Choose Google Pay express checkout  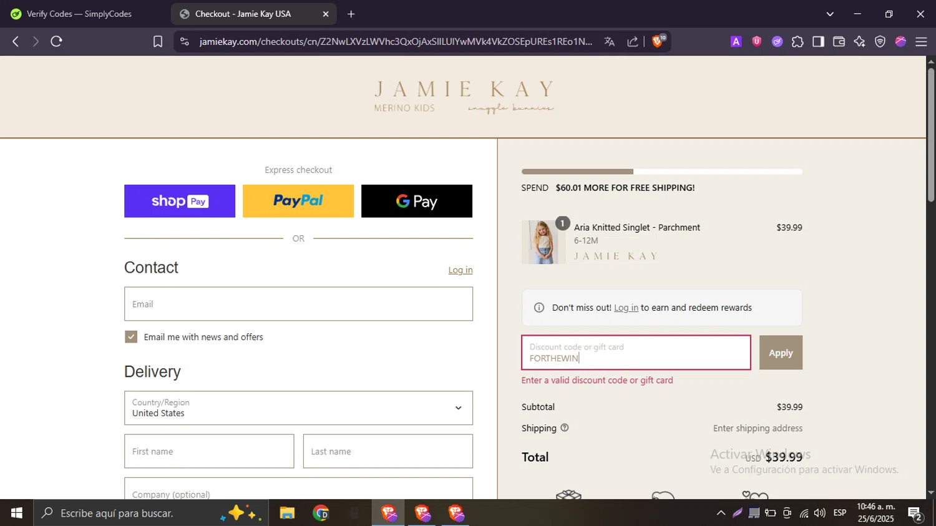click(x=417, y=201)
